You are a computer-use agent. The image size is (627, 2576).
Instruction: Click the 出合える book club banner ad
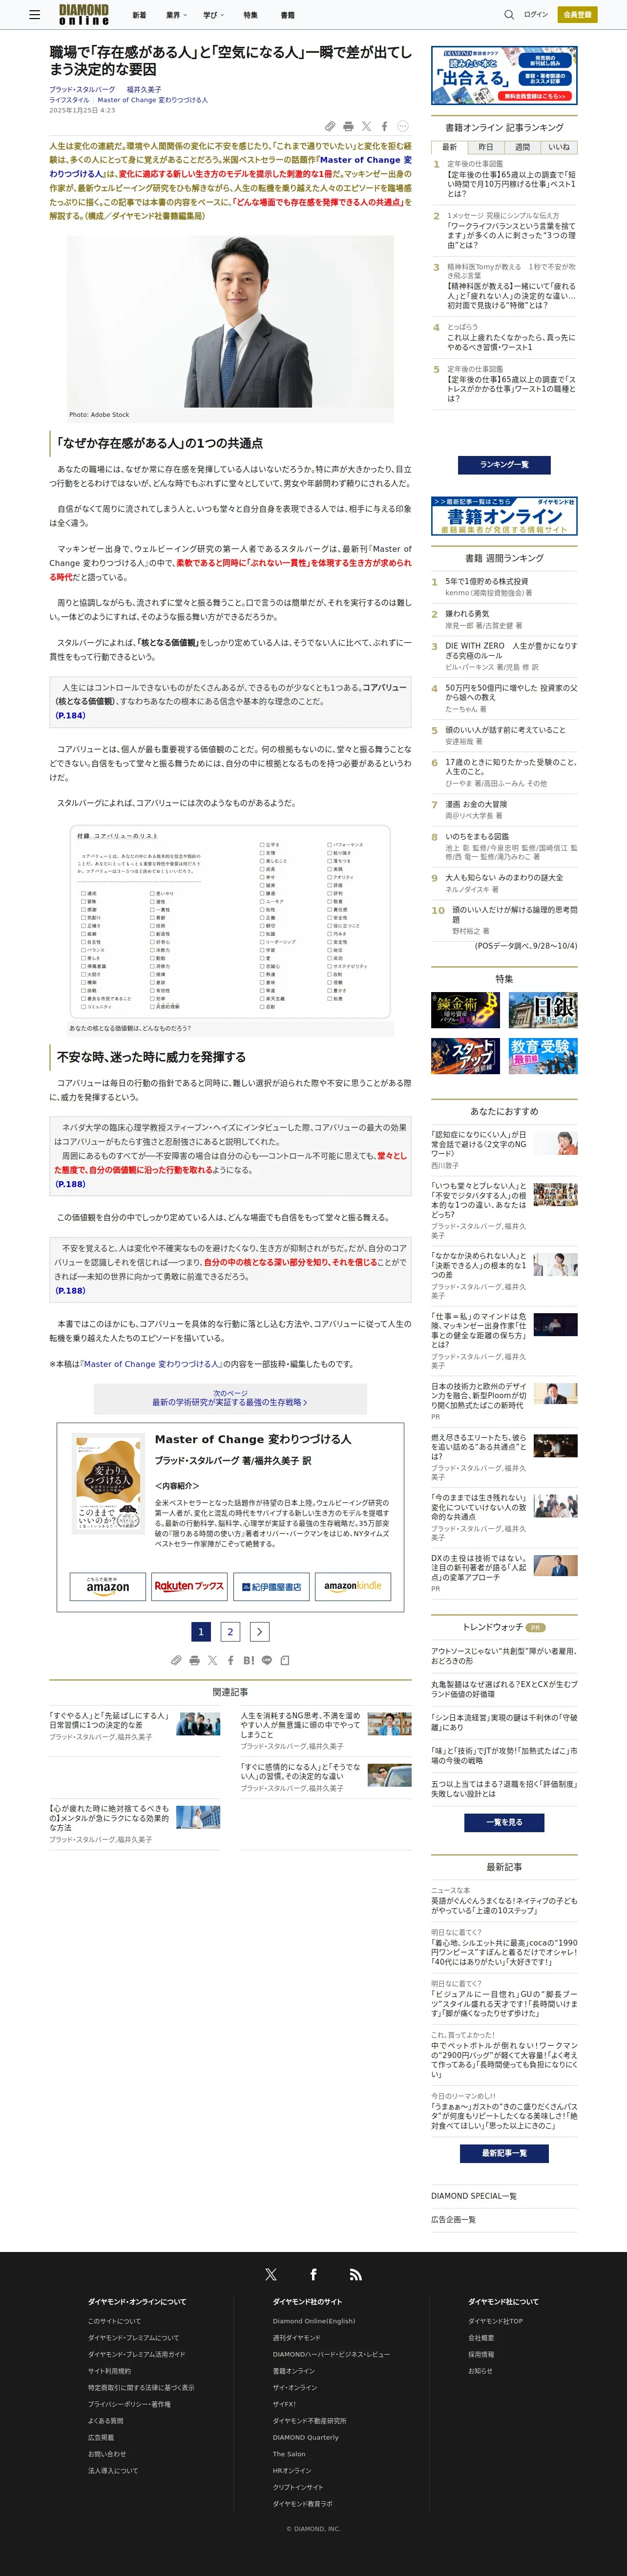click(504, 75)
